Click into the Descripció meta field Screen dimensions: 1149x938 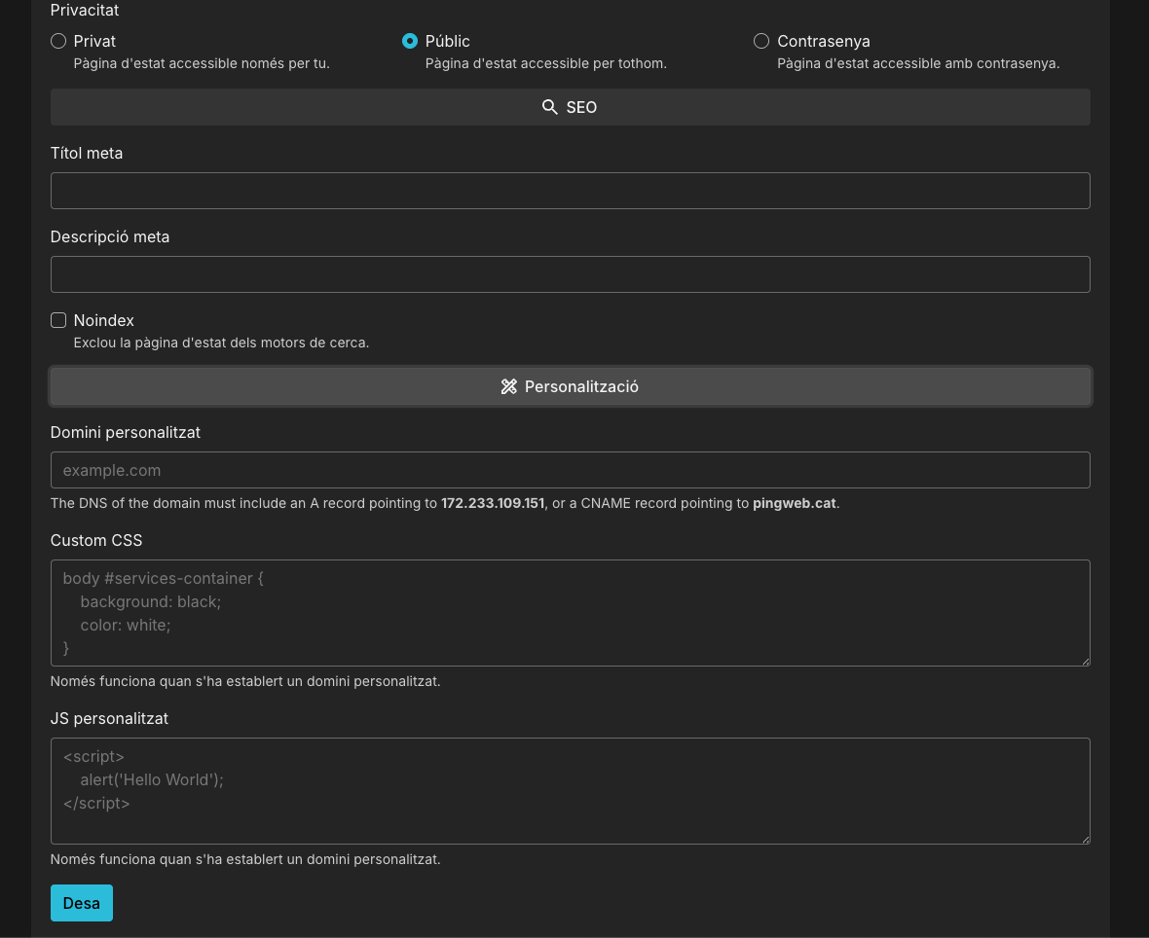(x=570, y=274)
